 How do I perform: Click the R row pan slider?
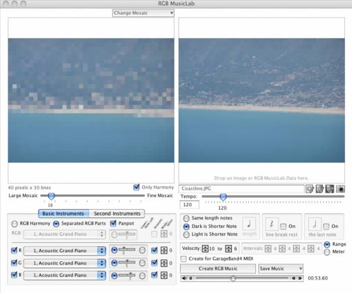pos(127,249)
